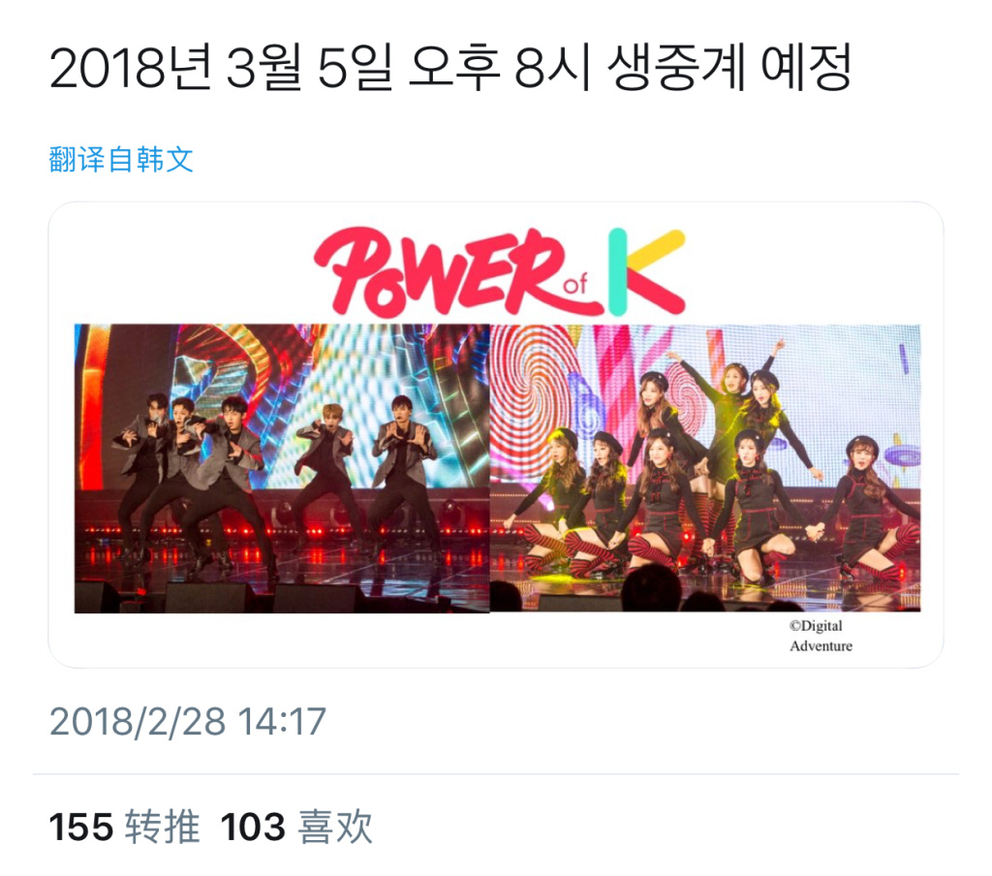The height and width of the screenshot is (876, 992).
Task: View the 103 likes count number
Action: 253,827
